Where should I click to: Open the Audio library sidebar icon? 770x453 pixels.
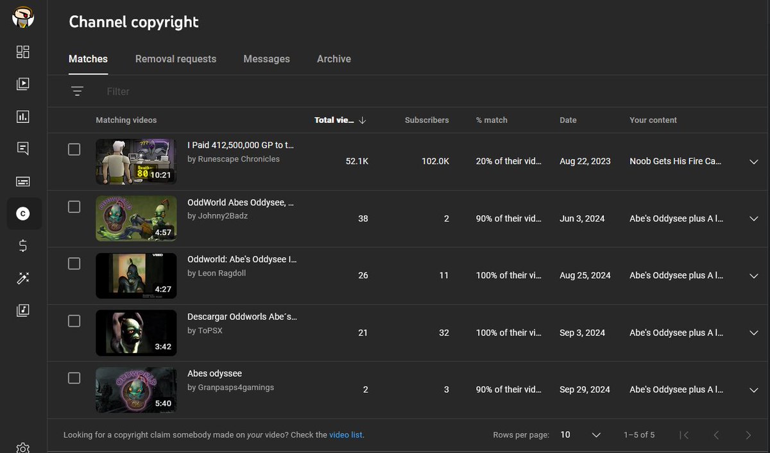tap(23, 310)
